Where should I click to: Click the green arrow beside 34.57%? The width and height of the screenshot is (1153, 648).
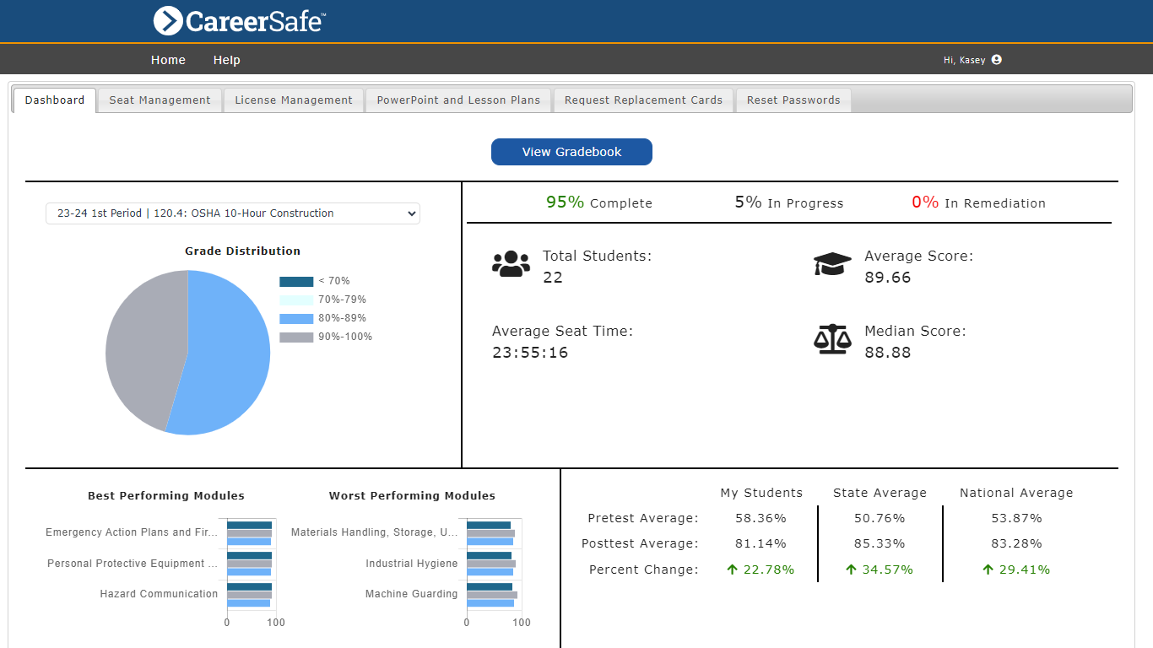(851, 570)
